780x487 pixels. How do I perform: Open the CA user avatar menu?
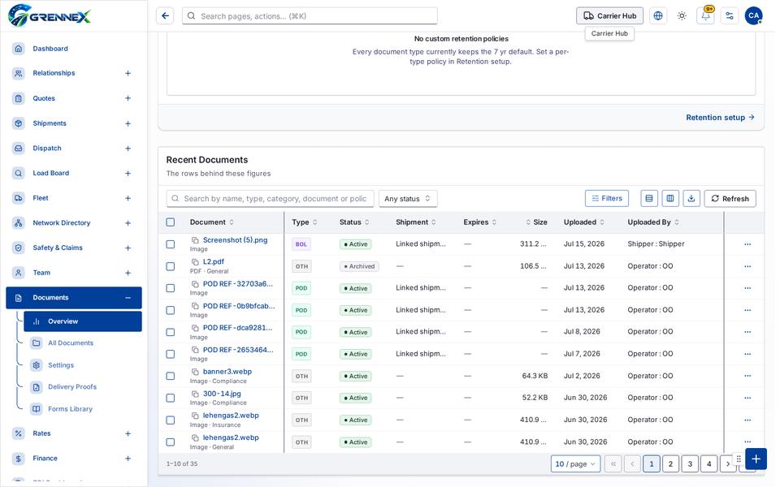[x=754, y=16]
